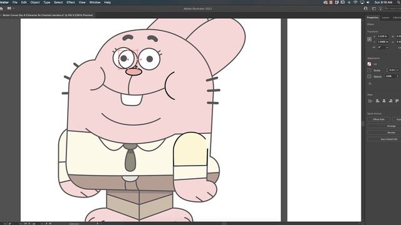Screen dimensions: 401x225
Task: Open the Object menu
Action: (35, 2)
